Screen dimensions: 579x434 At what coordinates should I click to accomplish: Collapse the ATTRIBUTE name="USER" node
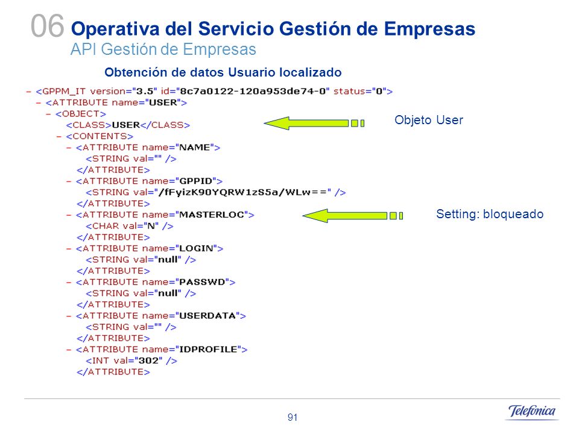[x=39, y=102]
